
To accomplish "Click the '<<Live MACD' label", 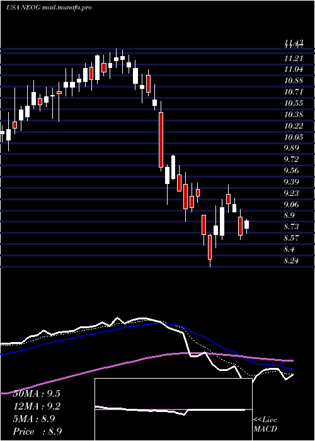I will [265, 425].
